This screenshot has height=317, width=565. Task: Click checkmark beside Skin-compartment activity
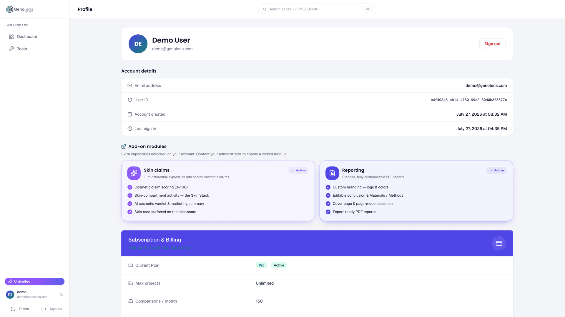[130, 195]
